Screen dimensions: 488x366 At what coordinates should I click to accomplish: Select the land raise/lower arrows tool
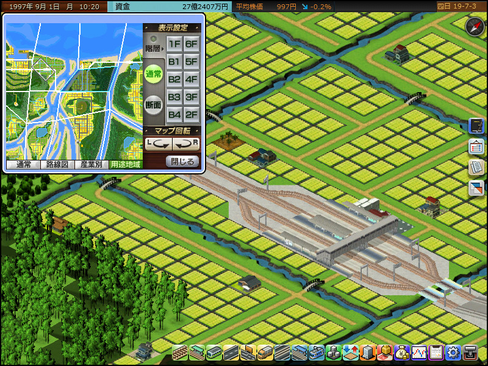pyautogui.click(x=350, y=353)
